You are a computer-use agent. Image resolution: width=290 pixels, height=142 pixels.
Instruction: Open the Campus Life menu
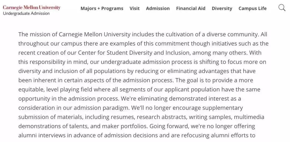click(252, 9)
